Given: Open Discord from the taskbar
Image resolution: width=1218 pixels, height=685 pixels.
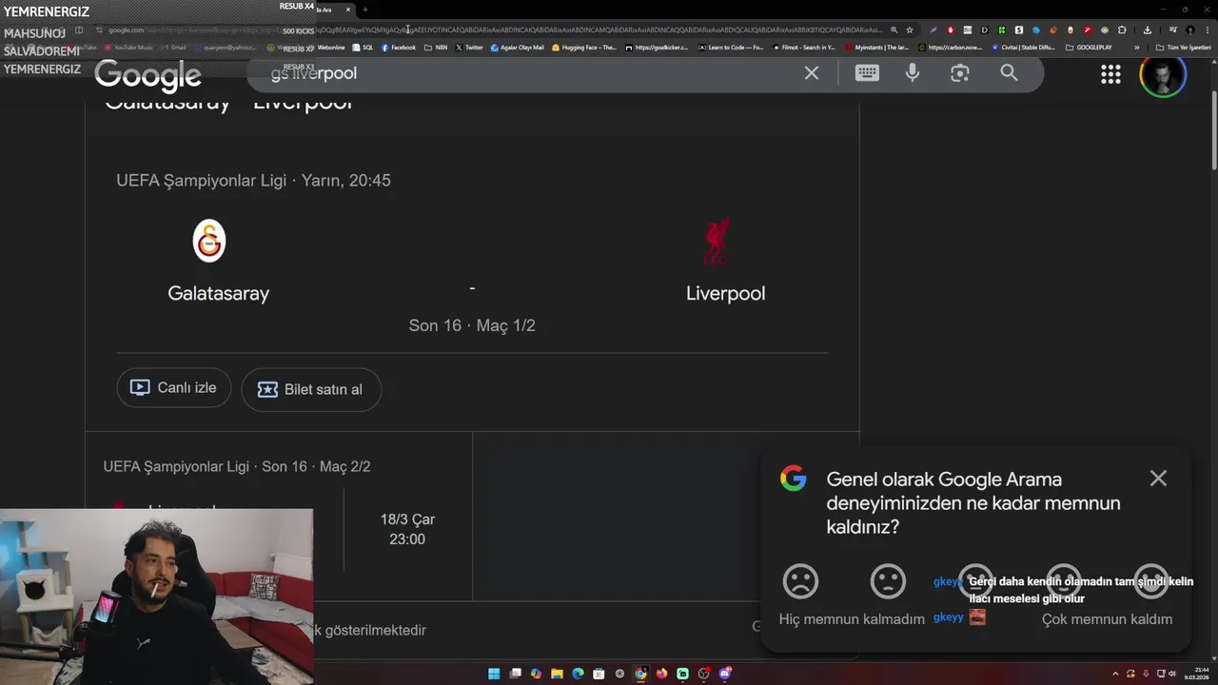Looking at the screenshot, I should point(724,674).
